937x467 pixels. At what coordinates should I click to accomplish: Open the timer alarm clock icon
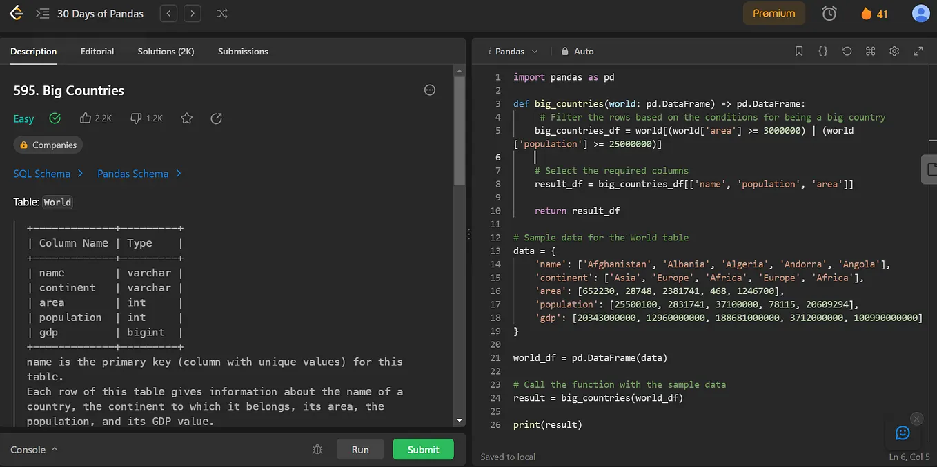829,13
